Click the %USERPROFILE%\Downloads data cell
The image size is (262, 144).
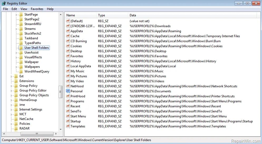pyautogui.click(x=150, y=26)
